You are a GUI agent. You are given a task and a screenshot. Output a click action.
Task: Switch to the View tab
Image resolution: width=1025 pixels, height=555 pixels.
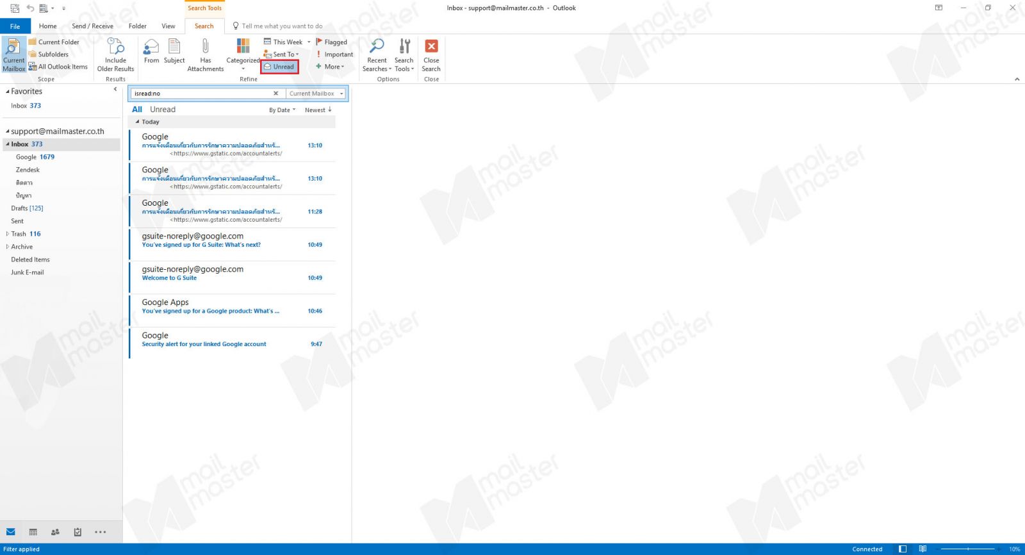tap(168, 26)
